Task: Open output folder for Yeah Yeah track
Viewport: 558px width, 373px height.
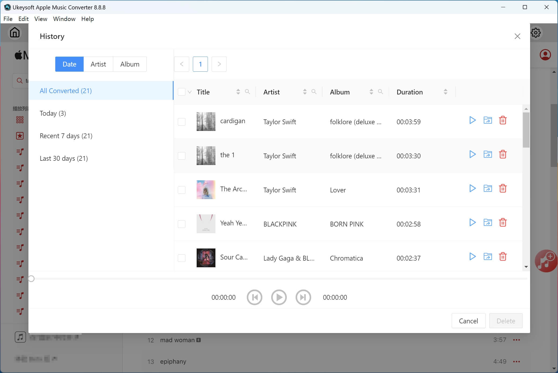Action: 487,222
